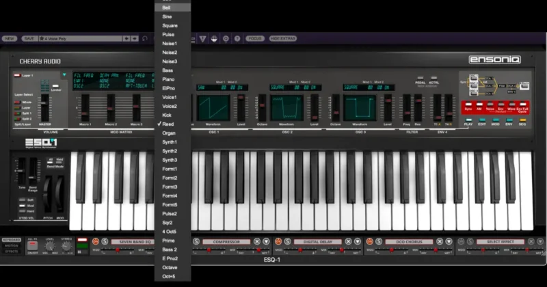This screenshot has width=547, height=287.
Task: Click the Filter Freq slider
Action: (406, 108)
